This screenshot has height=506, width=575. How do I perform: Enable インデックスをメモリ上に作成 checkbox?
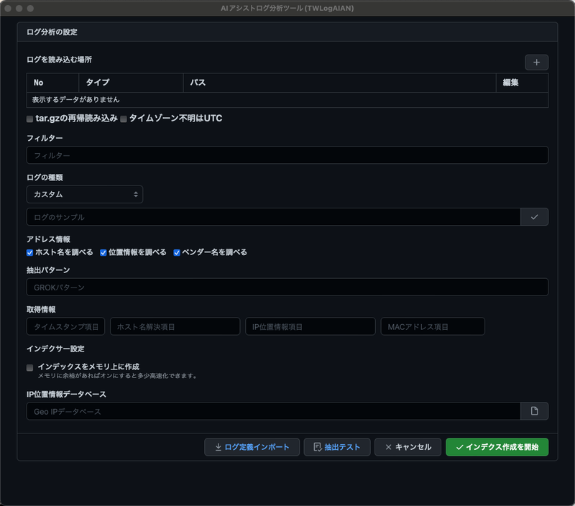click(30, 367)
